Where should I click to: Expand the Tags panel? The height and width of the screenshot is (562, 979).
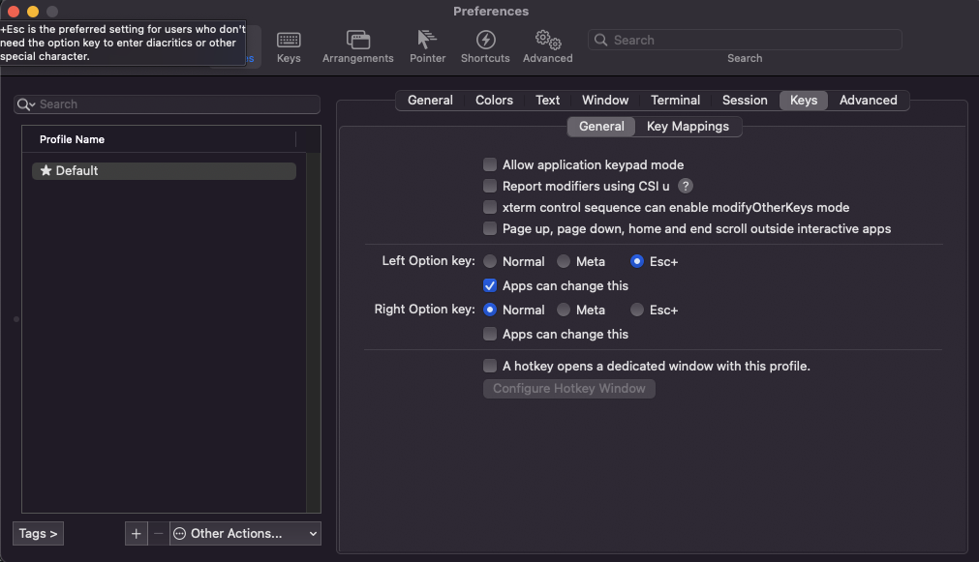(37, 533)
